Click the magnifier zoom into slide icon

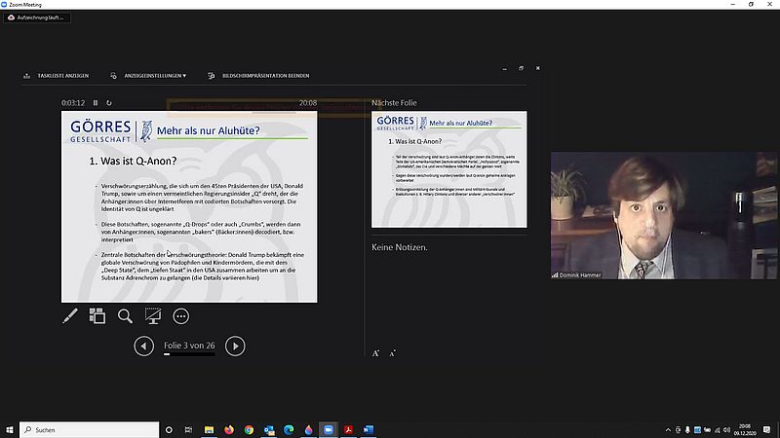coord(125,315)
